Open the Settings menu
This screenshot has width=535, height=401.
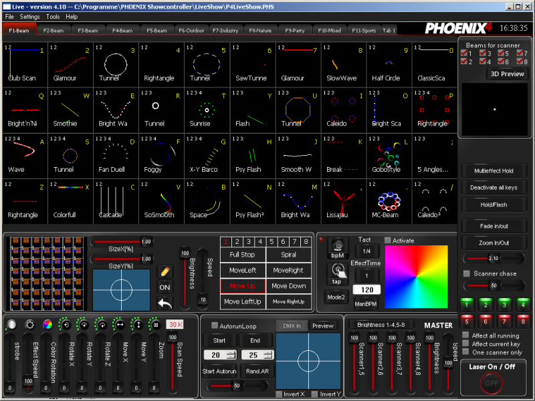pyautogui.click(x=29, y=17)
